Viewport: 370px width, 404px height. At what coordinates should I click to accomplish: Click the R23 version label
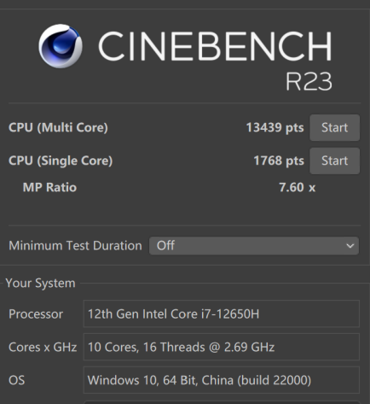point(309,82)
